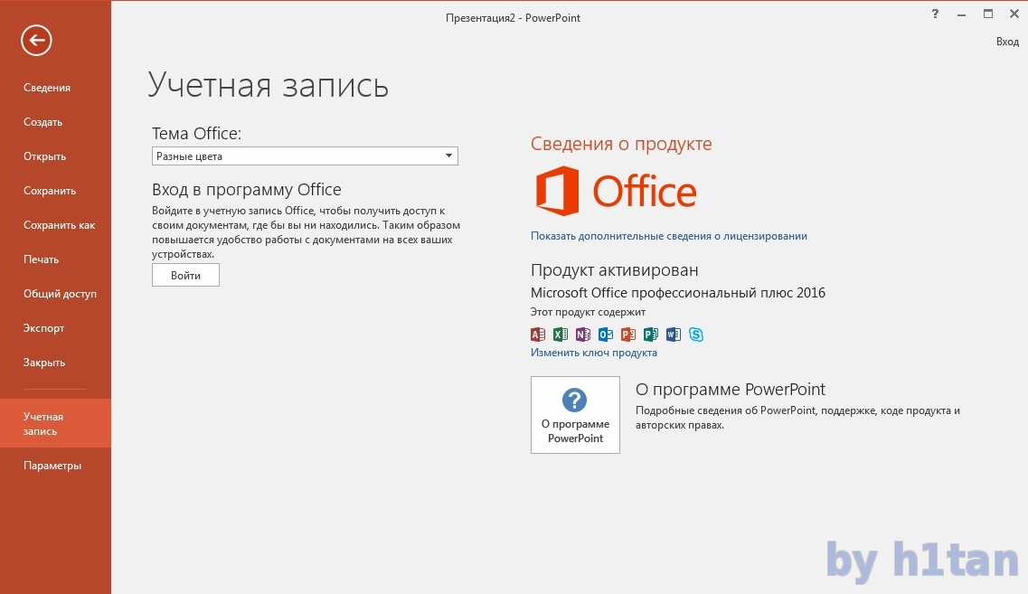Click the back arrow to return to presentation
Screen dimensions: 1028x594
37,40
